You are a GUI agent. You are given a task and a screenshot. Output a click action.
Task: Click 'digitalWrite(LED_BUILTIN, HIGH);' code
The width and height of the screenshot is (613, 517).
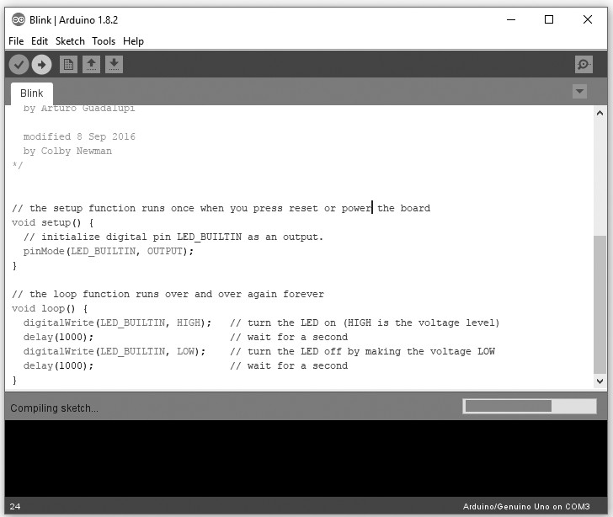(117, 323)
